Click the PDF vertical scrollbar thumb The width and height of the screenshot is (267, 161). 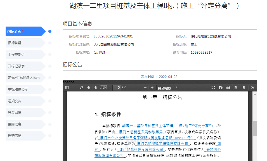point(255,129)
